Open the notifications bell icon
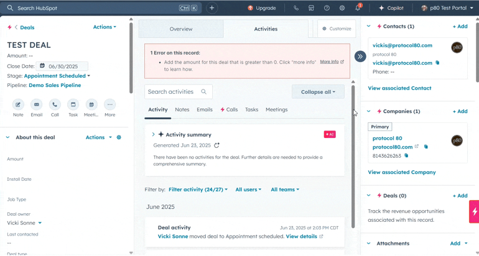The image size is (479, 256). point(358,8)
